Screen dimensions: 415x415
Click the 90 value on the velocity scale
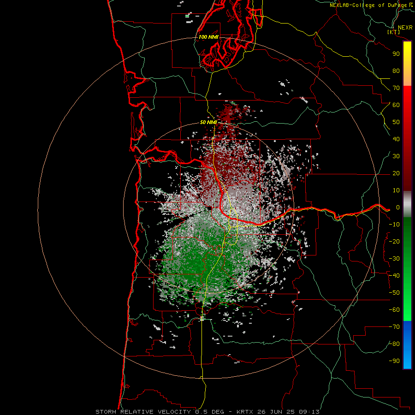(x=396, y=54)
